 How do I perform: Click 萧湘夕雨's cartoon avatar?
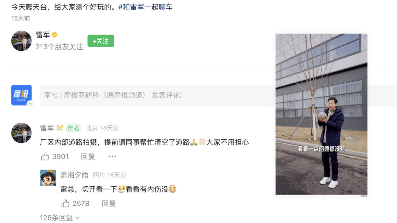tap(48, 178)
